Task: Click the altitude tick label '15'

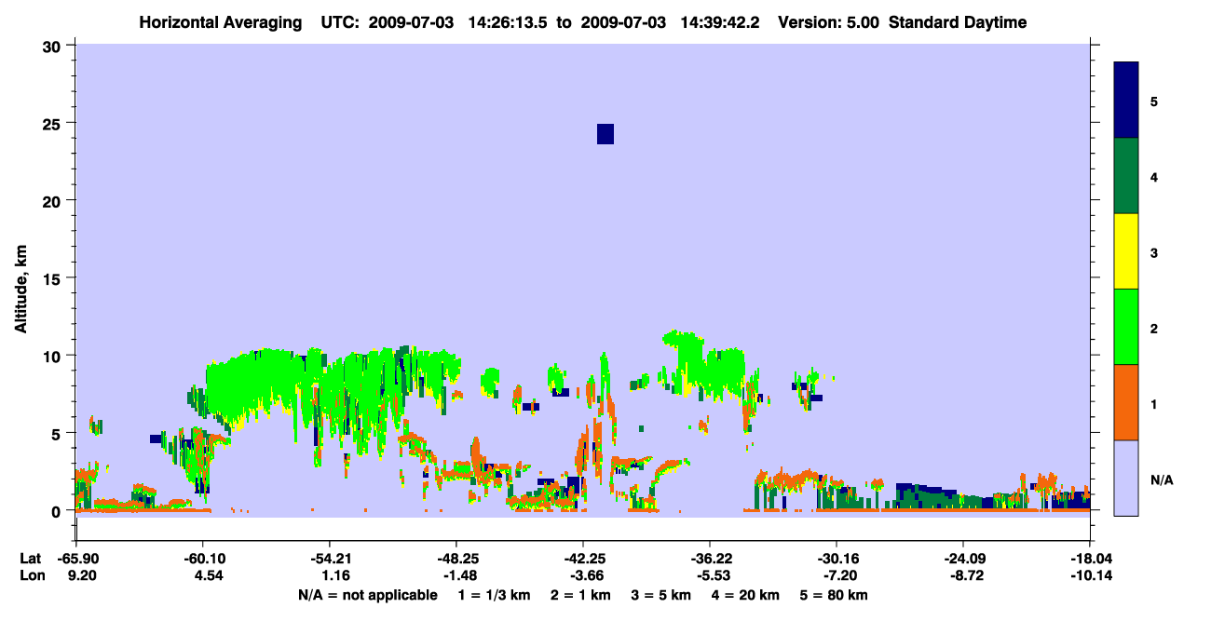Action: pyautogui.click(x=54, y=278)
